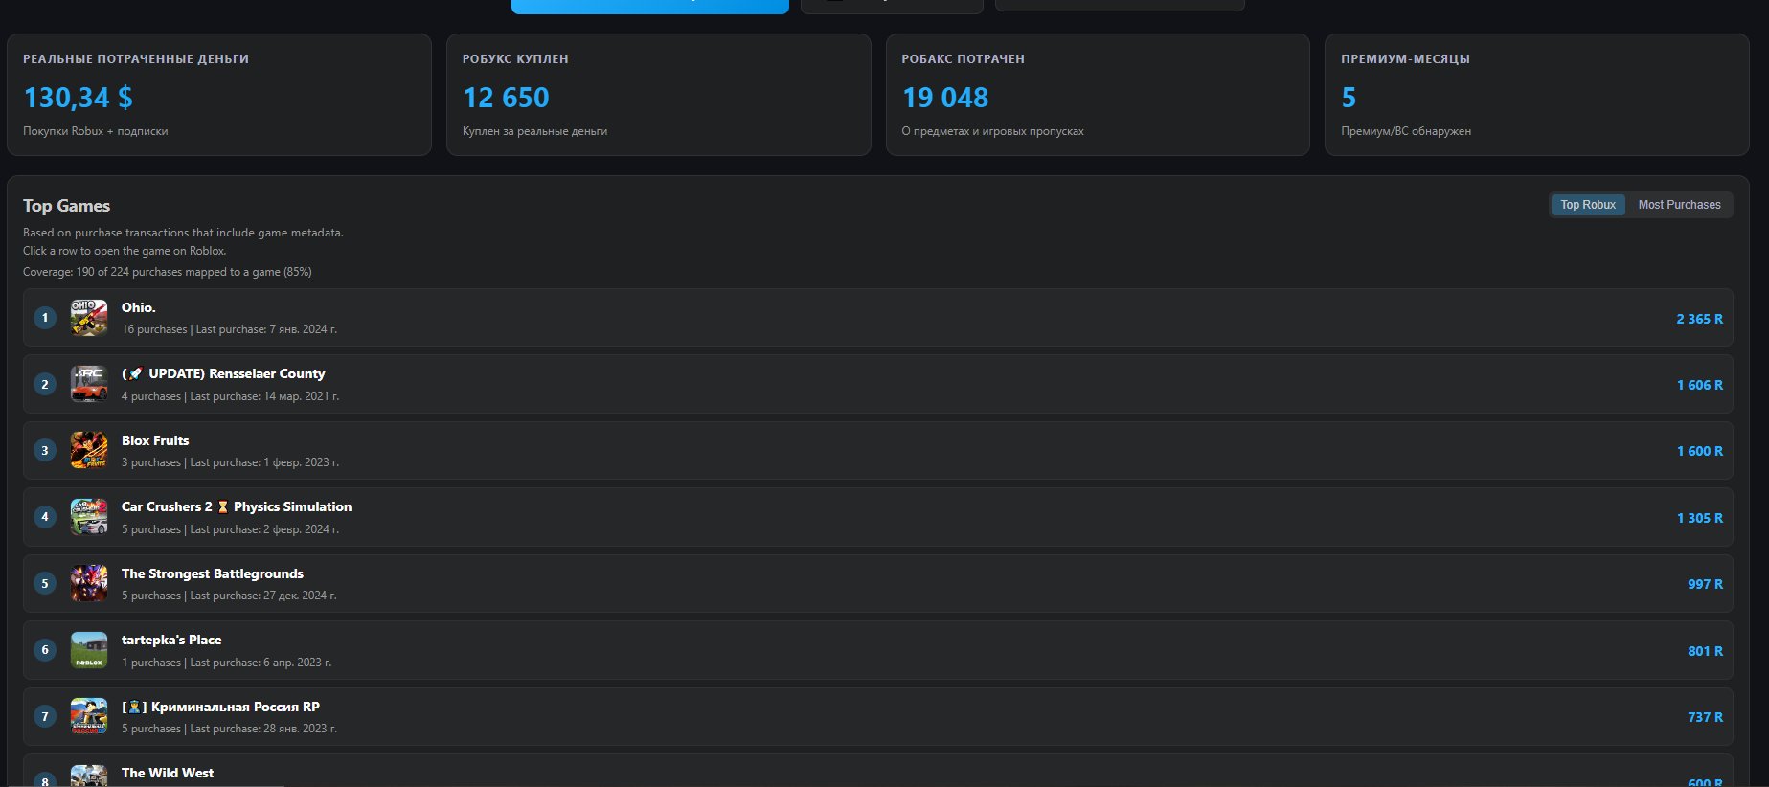This screenshot has height=787, width=1769.
Task: Click the Премиум/BC обнаружен caption
Action: [1406, 131]
